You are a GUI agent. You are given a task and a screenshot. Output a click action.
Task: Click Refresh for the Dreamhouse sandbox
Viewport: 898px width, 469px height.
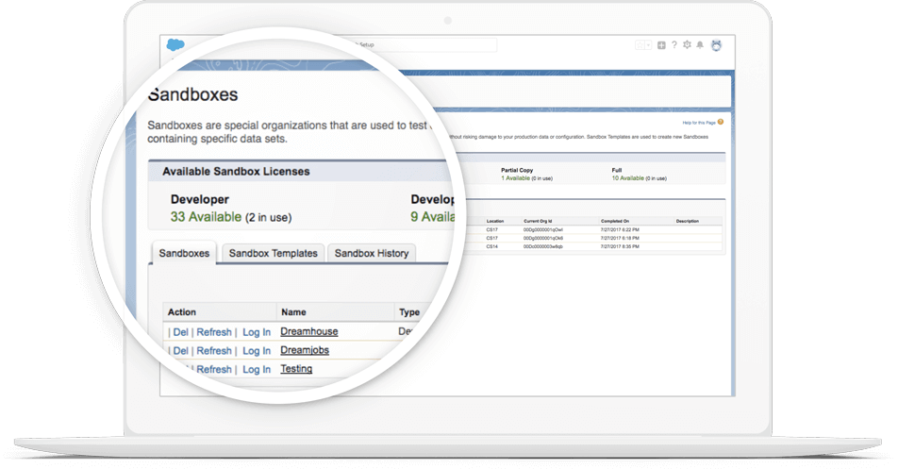coord(213,332)
